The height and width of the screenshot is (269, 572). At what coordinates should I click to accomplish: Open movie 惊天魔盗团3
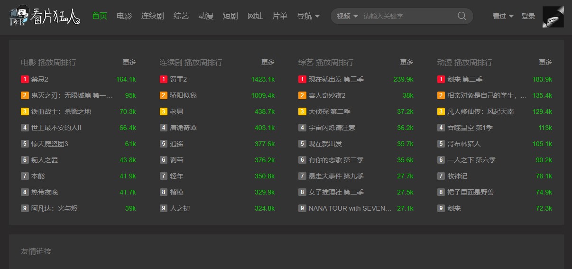point(50,144)
